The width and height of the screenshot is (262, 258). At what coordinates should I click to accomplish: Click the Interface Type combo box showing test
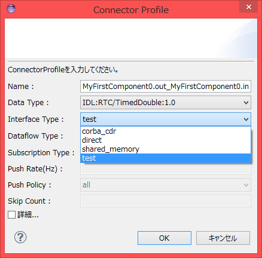[166, 119]
